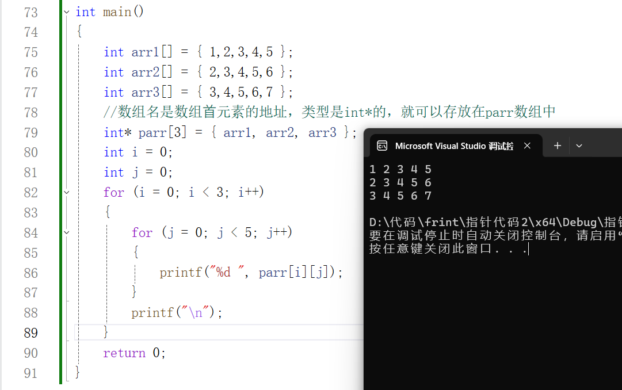Collapse the main() function fold arrow
The height and width of the screenshot is (390, 622).
click(67, 12)
